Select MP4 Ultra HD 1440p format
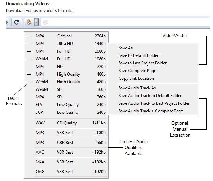The height and width of the screenshot is (181, 213). (x=66, y=44)
